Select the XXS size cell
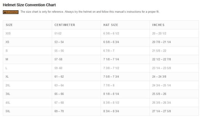The height and width of the screenshot is (124, 204). 8,33
